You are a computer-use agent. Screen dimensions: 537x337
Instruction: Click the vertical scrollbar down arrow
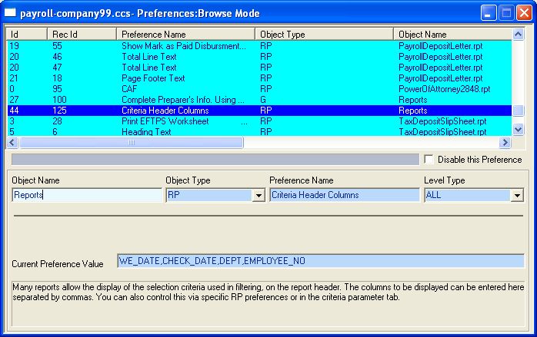click(x=519, y=131)
